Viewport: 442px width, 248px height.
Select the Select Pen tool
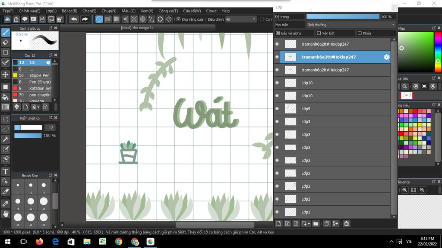[x=5, y=149]
